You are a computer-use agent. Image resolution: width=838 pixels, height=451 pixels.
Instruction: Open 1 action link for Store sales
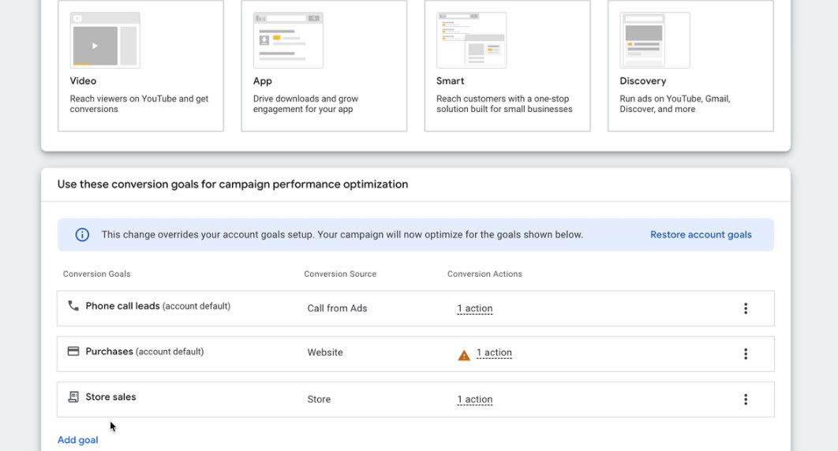pyautogui.click(x=475, y=400)
